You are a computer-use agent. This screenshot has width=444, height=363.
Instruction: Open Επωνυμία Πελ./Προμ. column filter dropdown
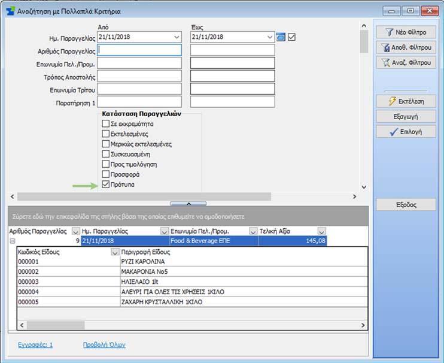click(253, 231)
